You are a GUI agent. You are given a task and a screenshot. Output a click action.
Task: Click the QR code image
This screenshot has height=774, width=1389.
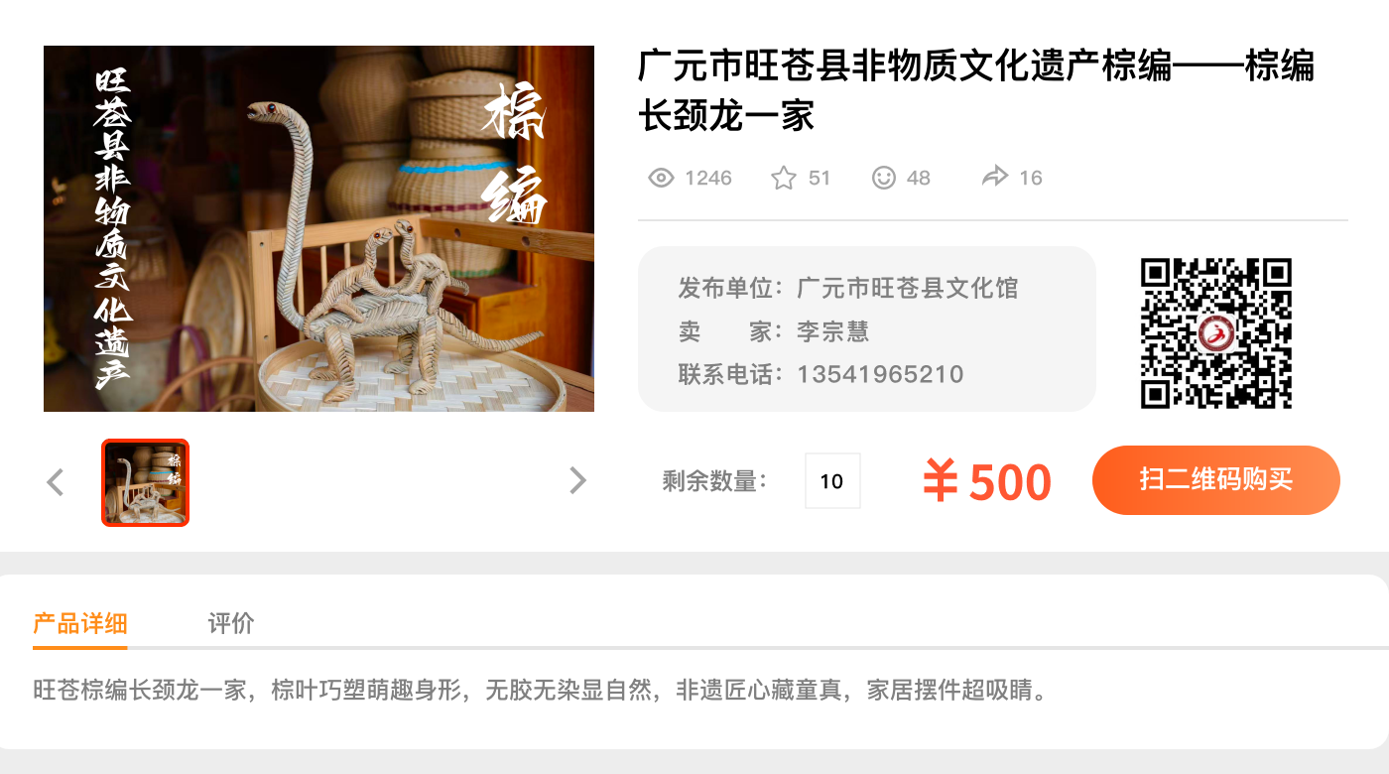point(1216,332)
